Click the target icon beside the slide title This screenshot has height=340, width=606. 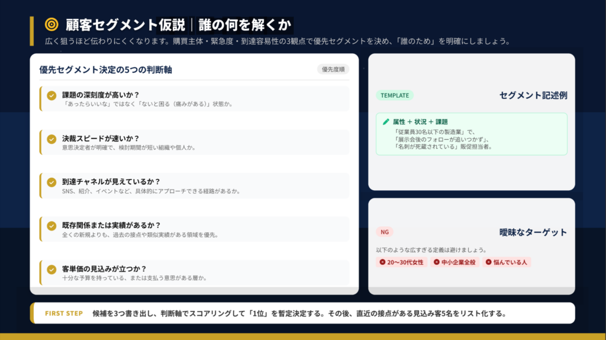(51, 24)
